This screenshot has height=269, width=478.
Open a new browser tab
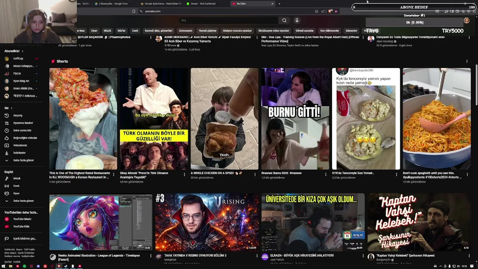pos(279,4)
